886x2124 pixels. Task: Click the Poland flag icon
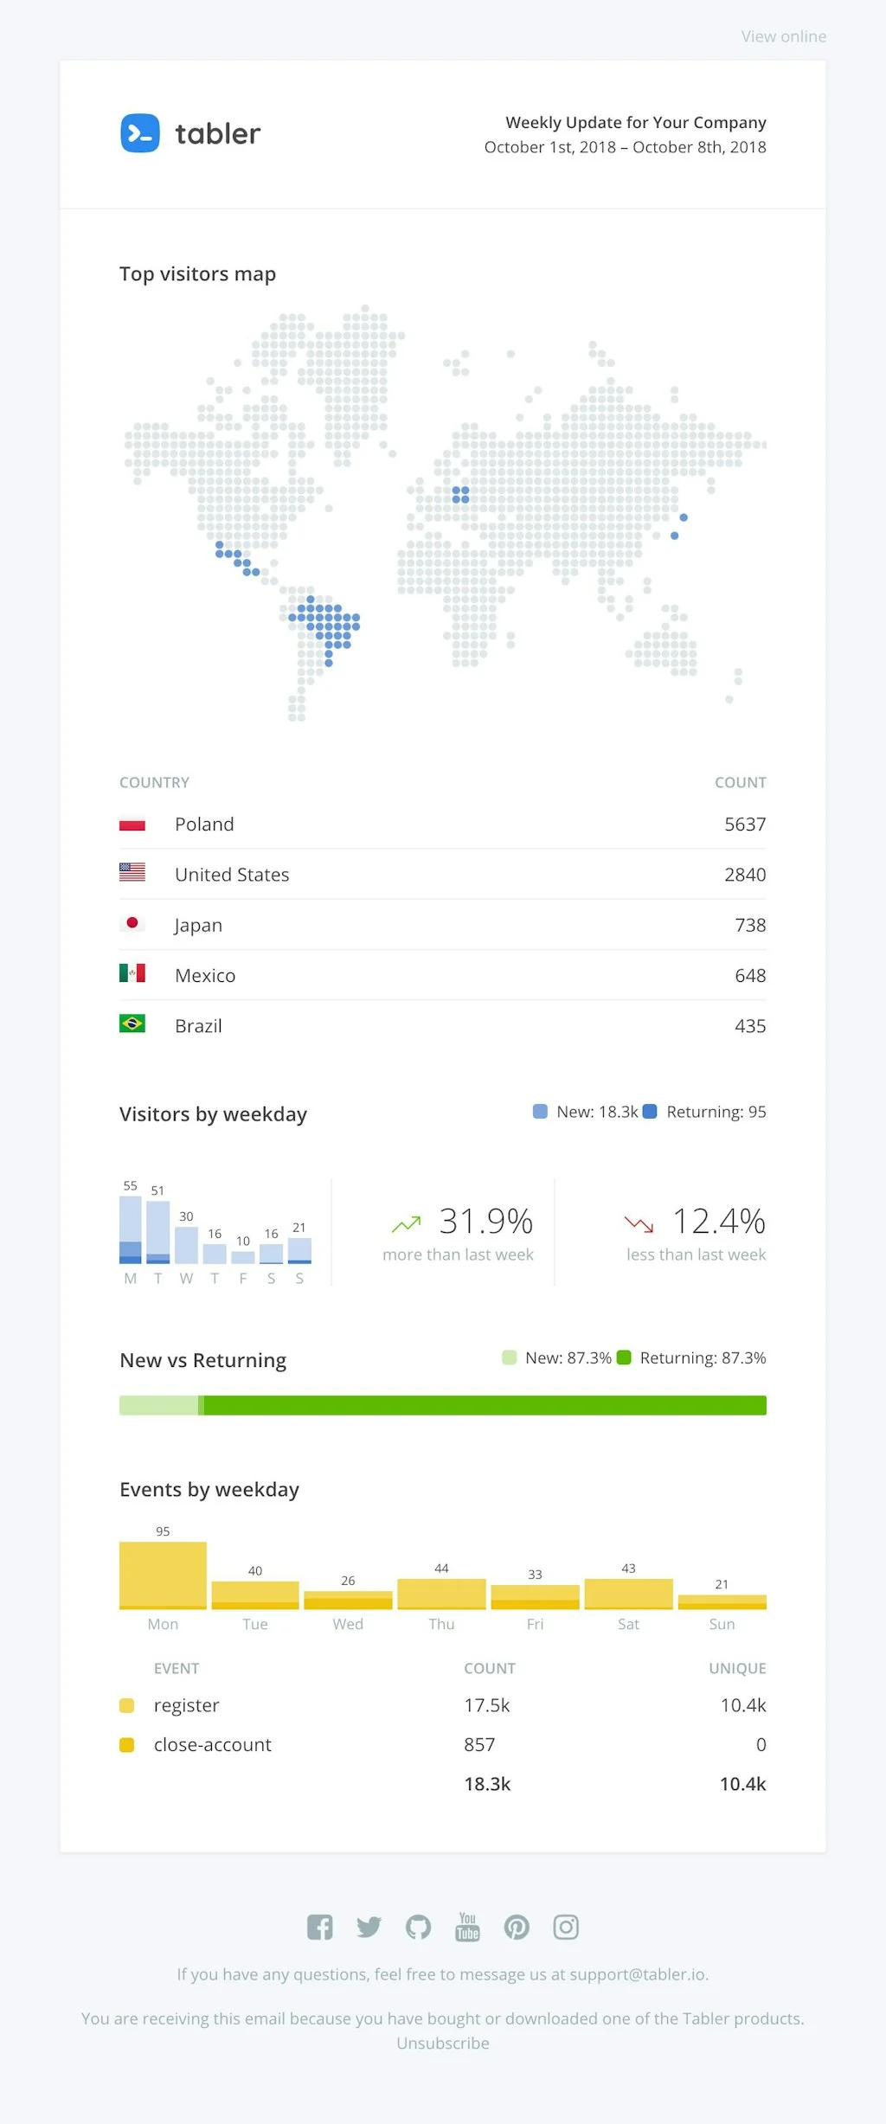[132, 825]
